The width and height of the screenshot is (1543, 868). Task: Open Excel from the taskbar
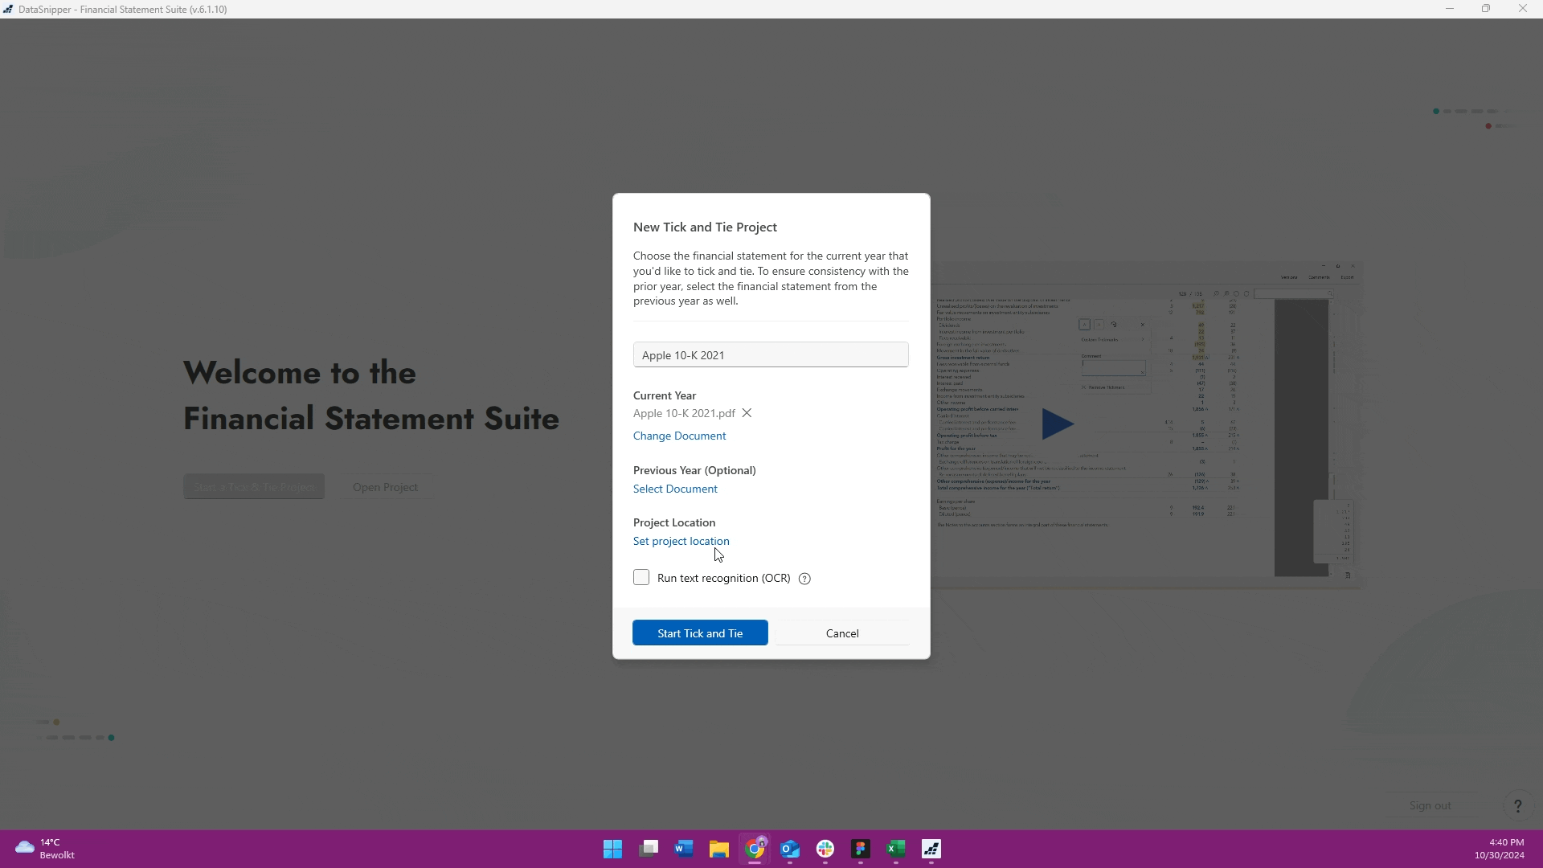(895, 849)
